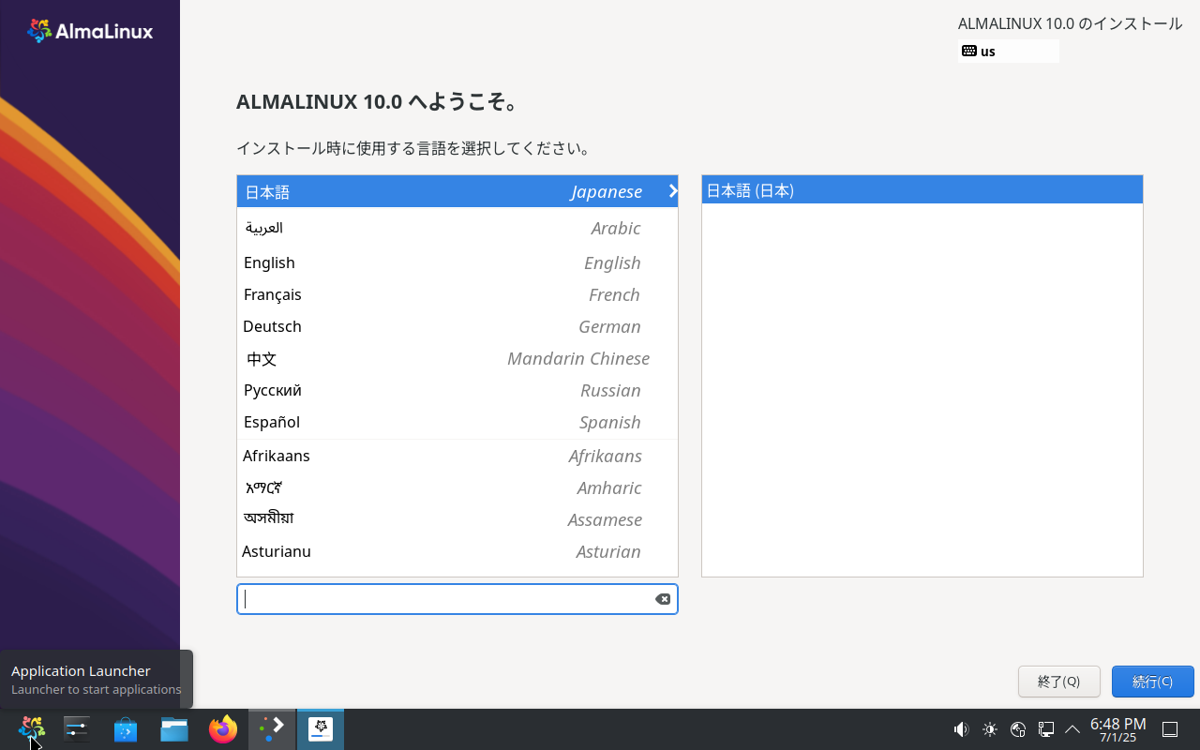Open System Settings from the taskbar

[x=77, y=728]
